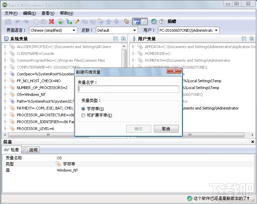Click the add new variable tag icon
Screen dimensions: 257x204
point(61,21)
